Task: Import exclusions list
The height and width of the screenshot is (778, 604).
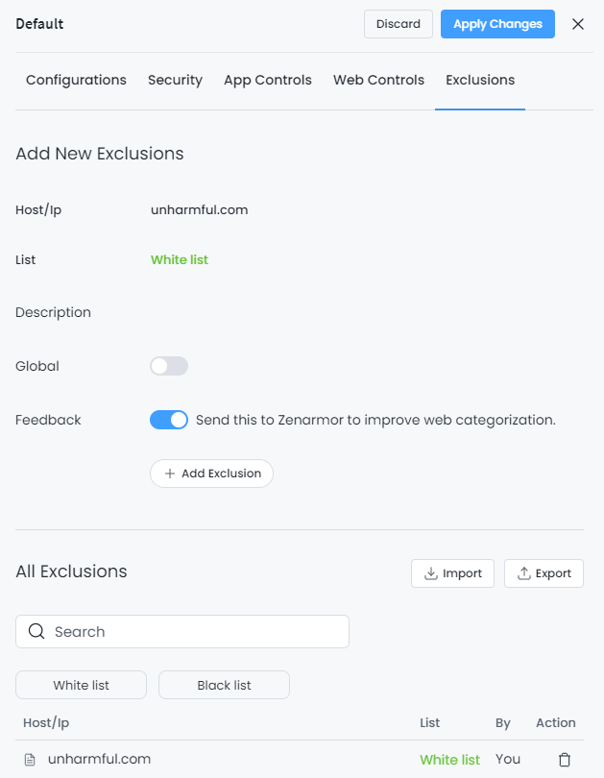Action: click(452, 573)
